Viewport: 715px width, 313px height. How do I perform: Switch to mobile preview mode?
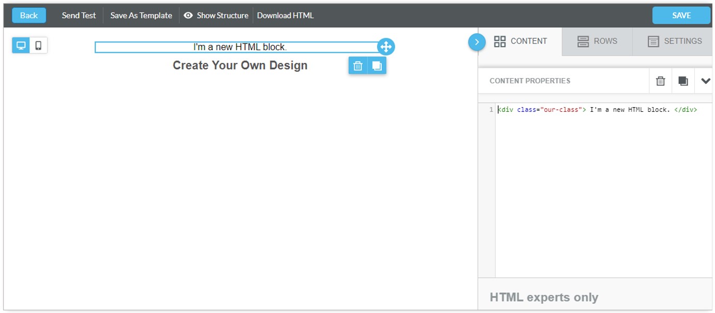[38, 46]
